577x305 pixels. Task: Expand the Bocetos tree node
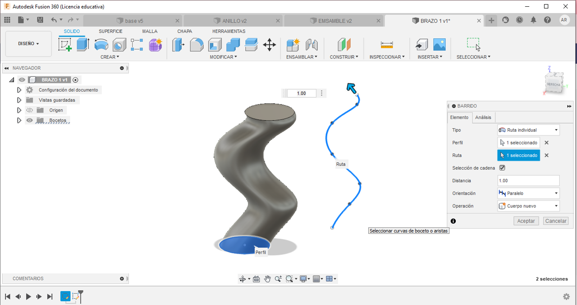click(19, 120)
